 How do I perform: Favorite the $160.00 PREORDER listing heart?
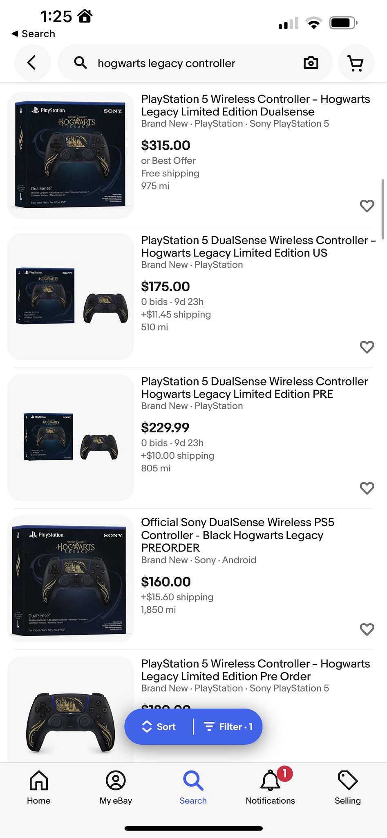(367, 629)
